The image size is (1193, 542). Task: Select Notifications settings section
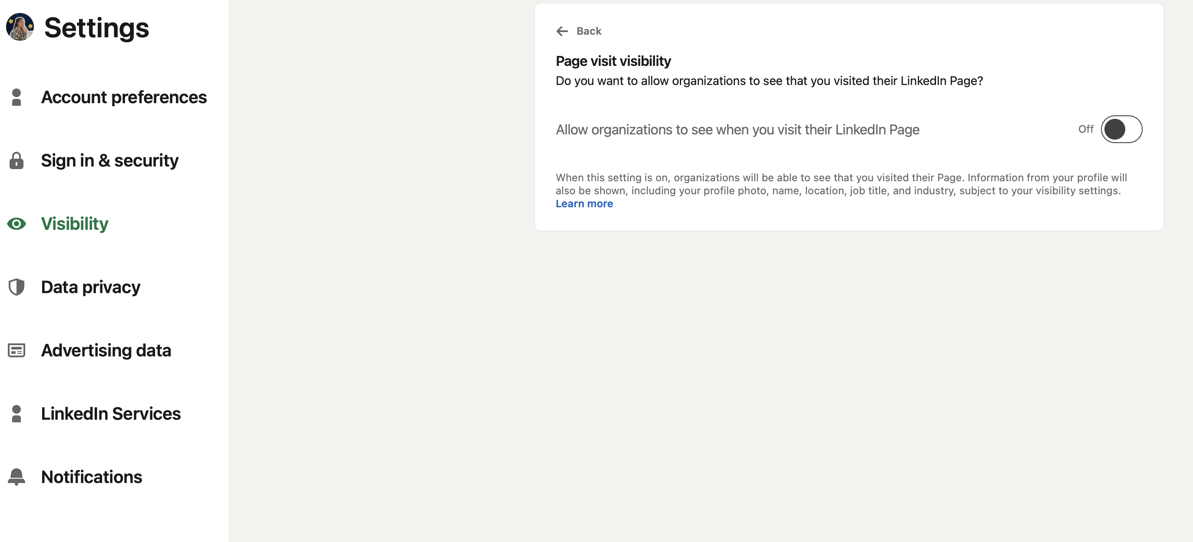[92, 477]
